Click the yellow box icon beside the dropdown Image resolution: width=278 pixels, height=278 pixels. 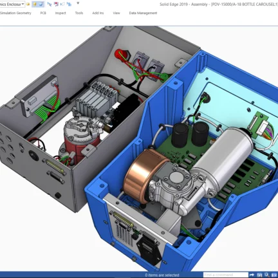28,5
